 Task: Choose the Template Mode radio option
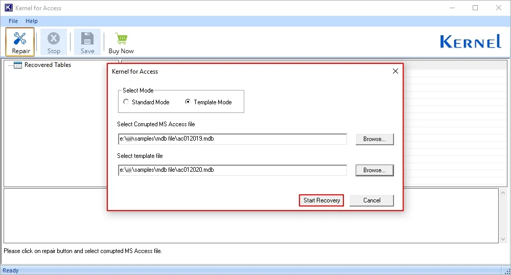(188, 102)
